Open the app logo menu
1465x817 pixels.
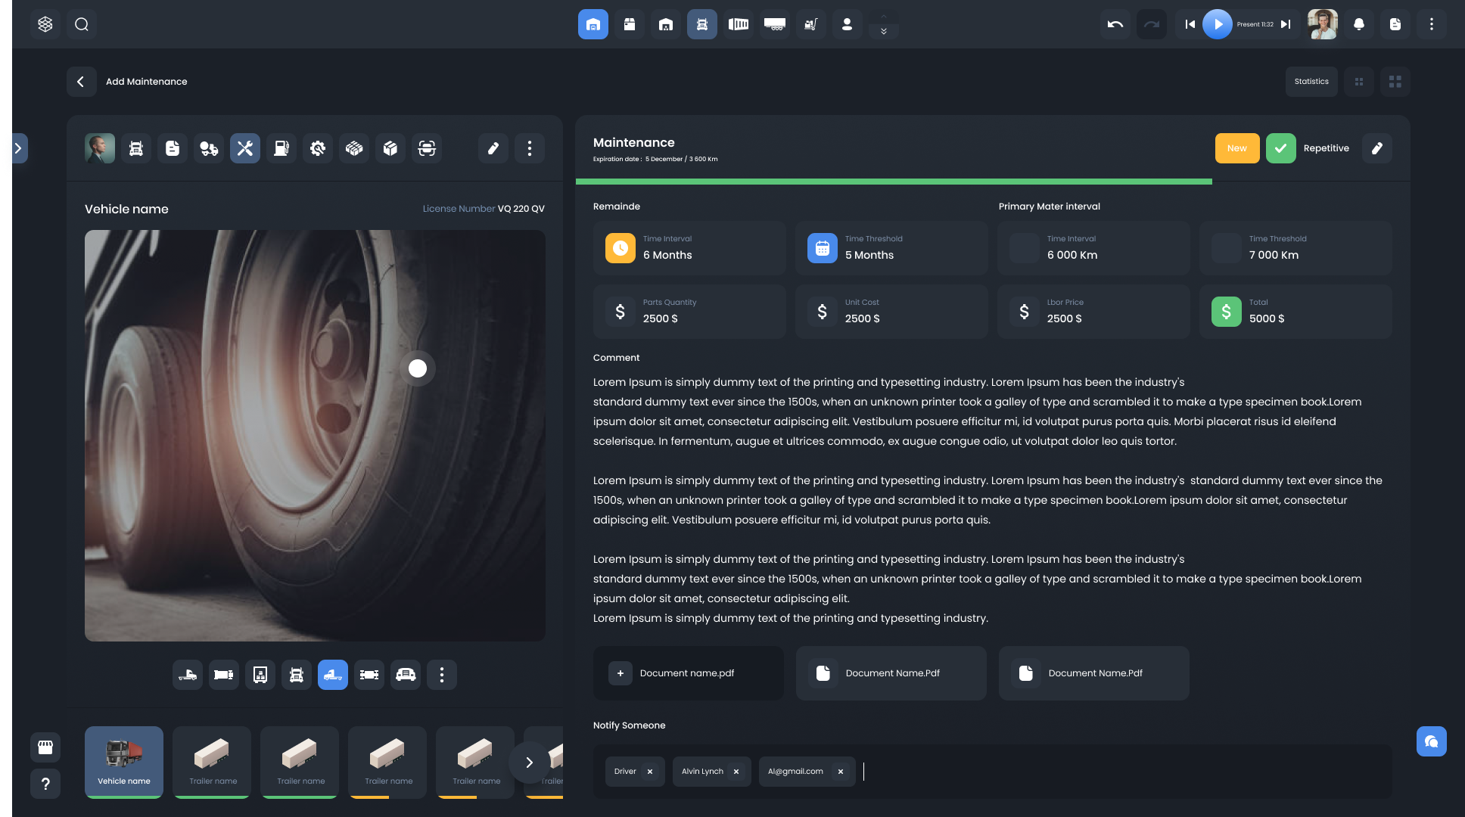(x=45, y=24)
